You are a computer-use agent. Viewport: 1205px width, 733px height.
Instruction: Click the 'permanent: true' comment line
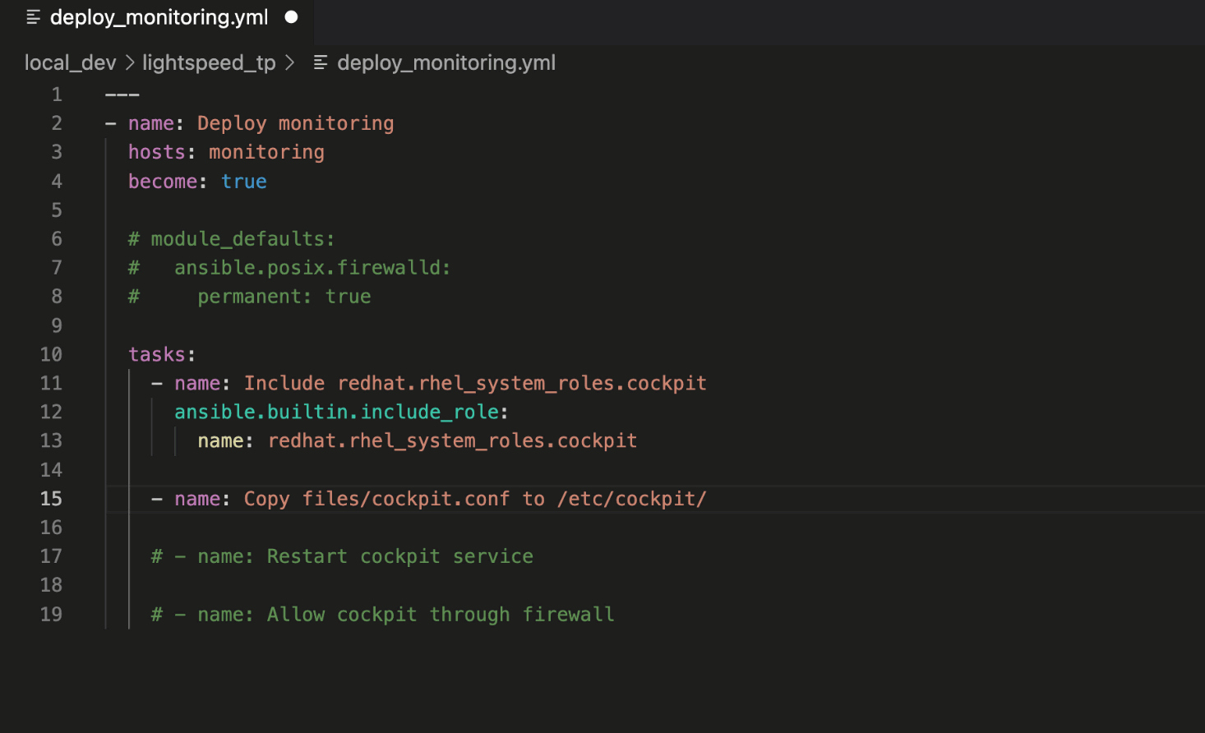click(284, 297)
